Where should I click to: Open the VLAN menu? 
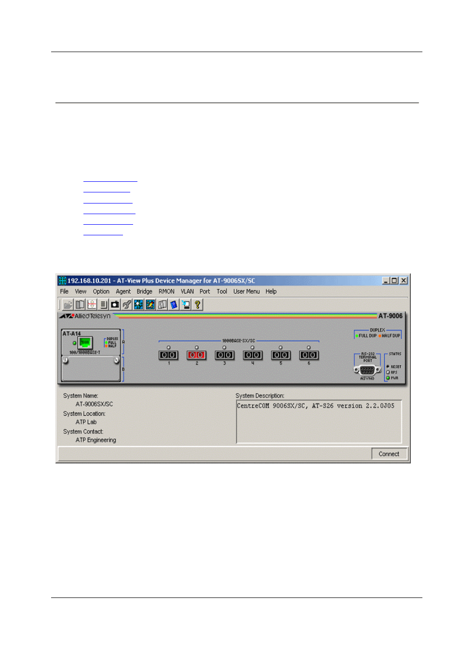(x=187, y=291)
